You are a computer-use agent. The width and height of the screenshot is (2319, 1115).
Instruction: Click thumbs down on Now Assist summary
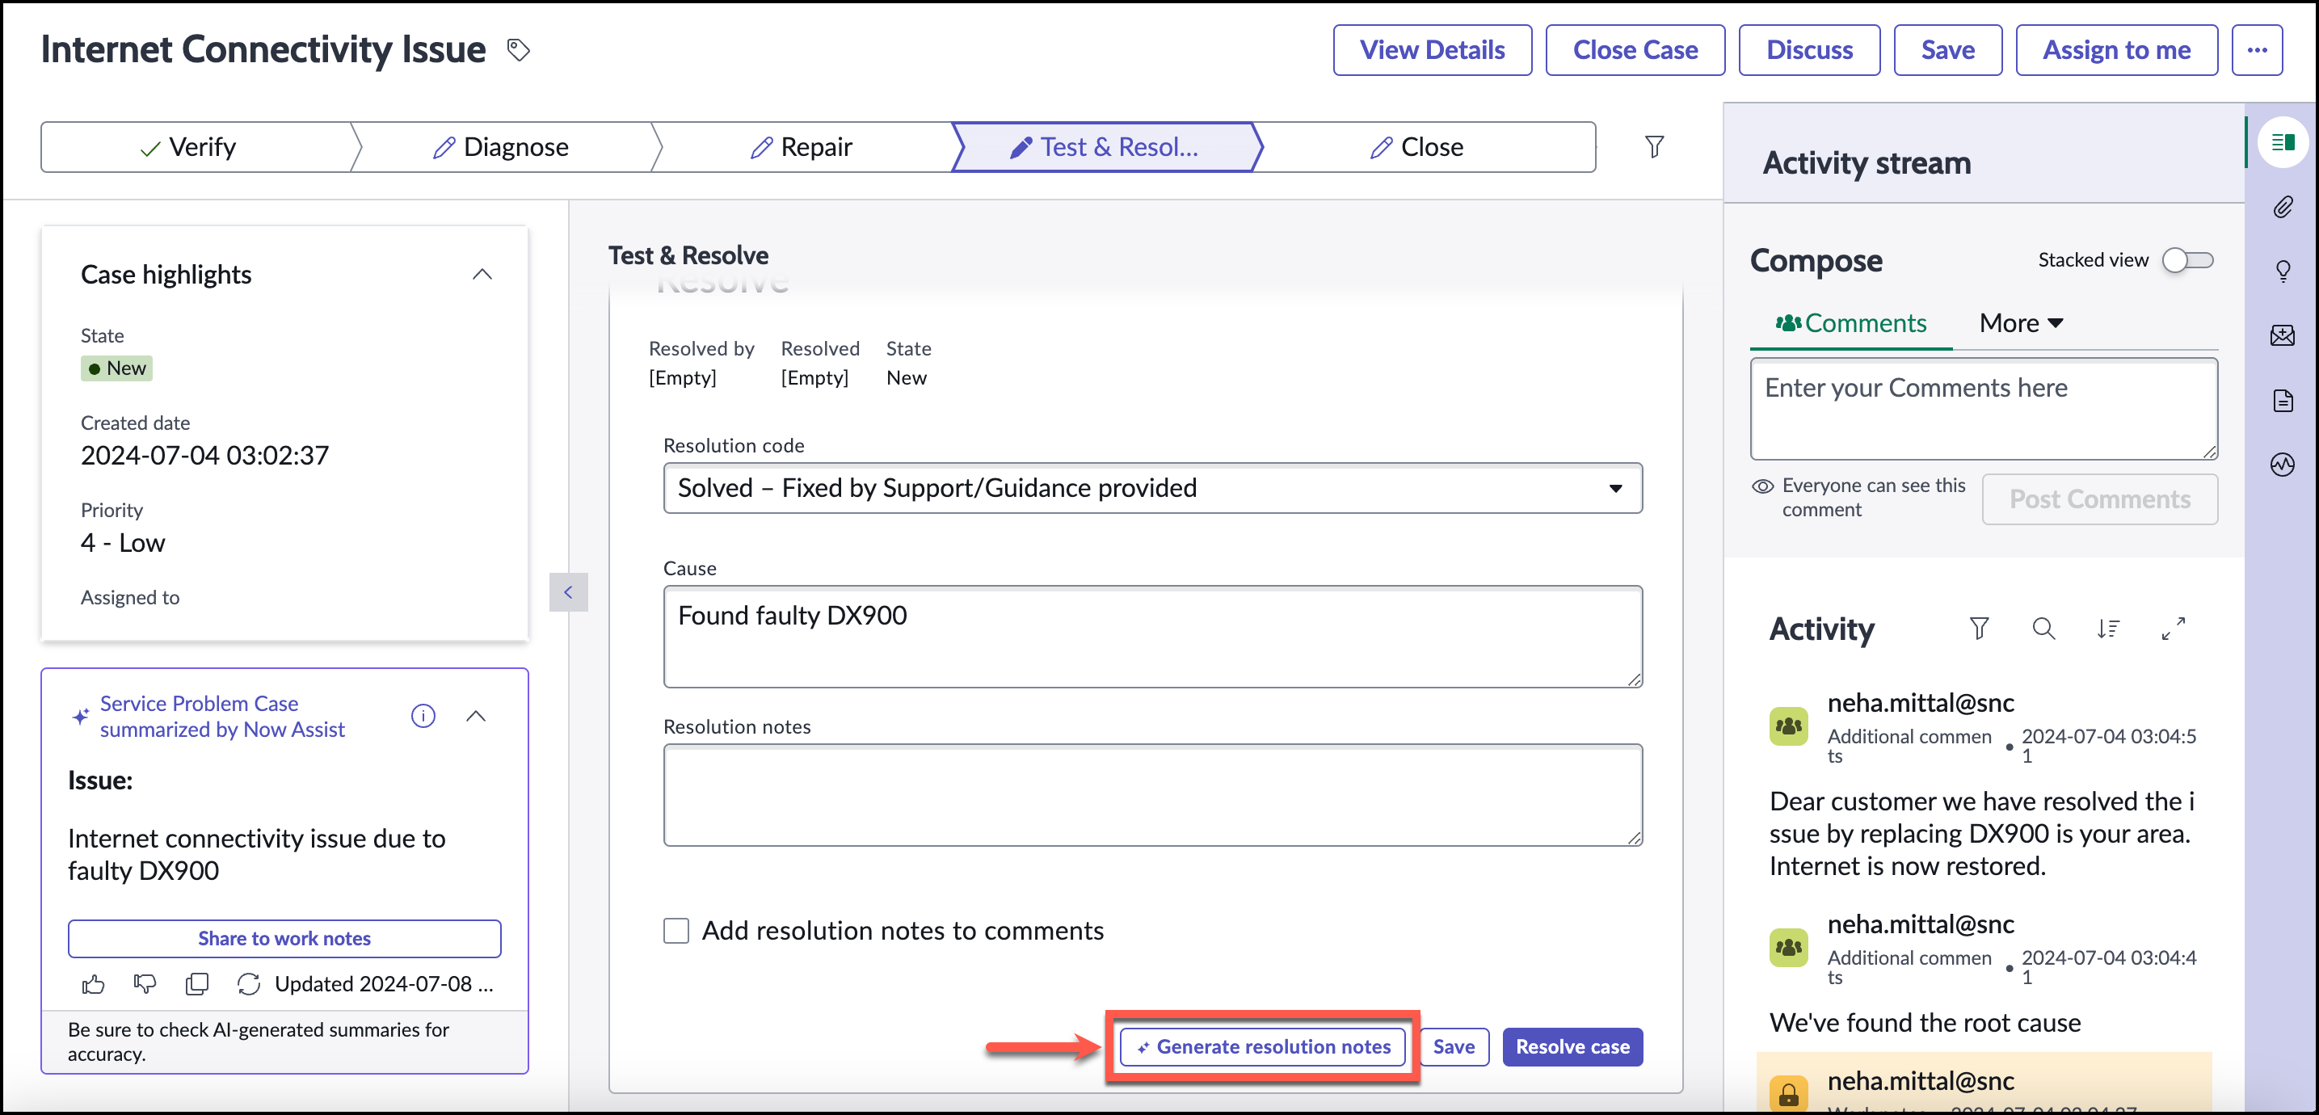(x=145, y=984)
